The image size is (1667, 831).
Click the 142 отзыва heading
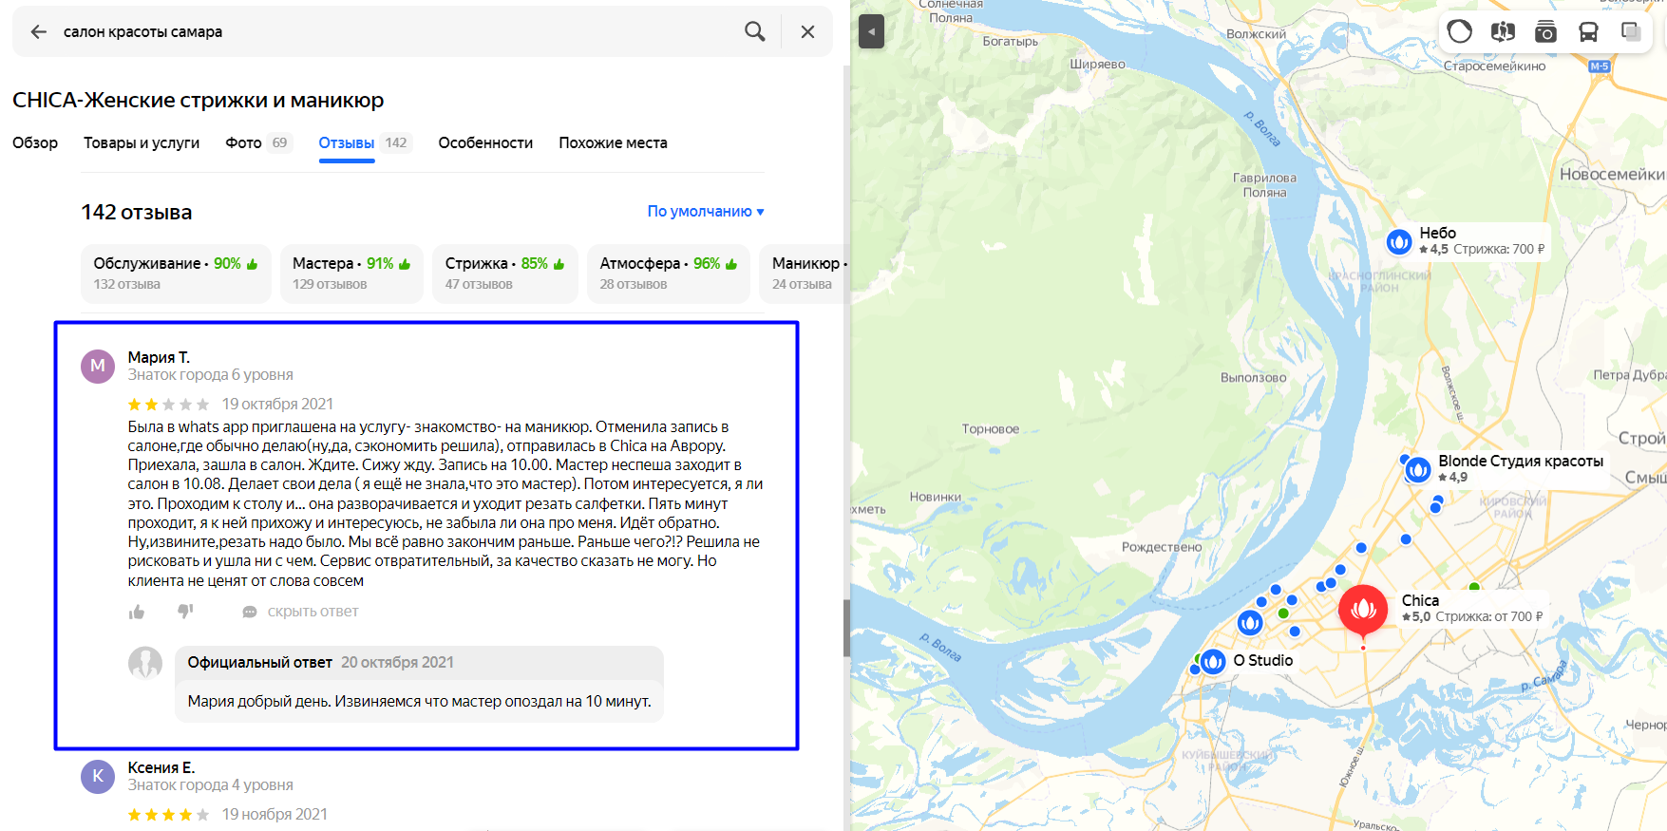pyautogui.click(x=137, y=212)
